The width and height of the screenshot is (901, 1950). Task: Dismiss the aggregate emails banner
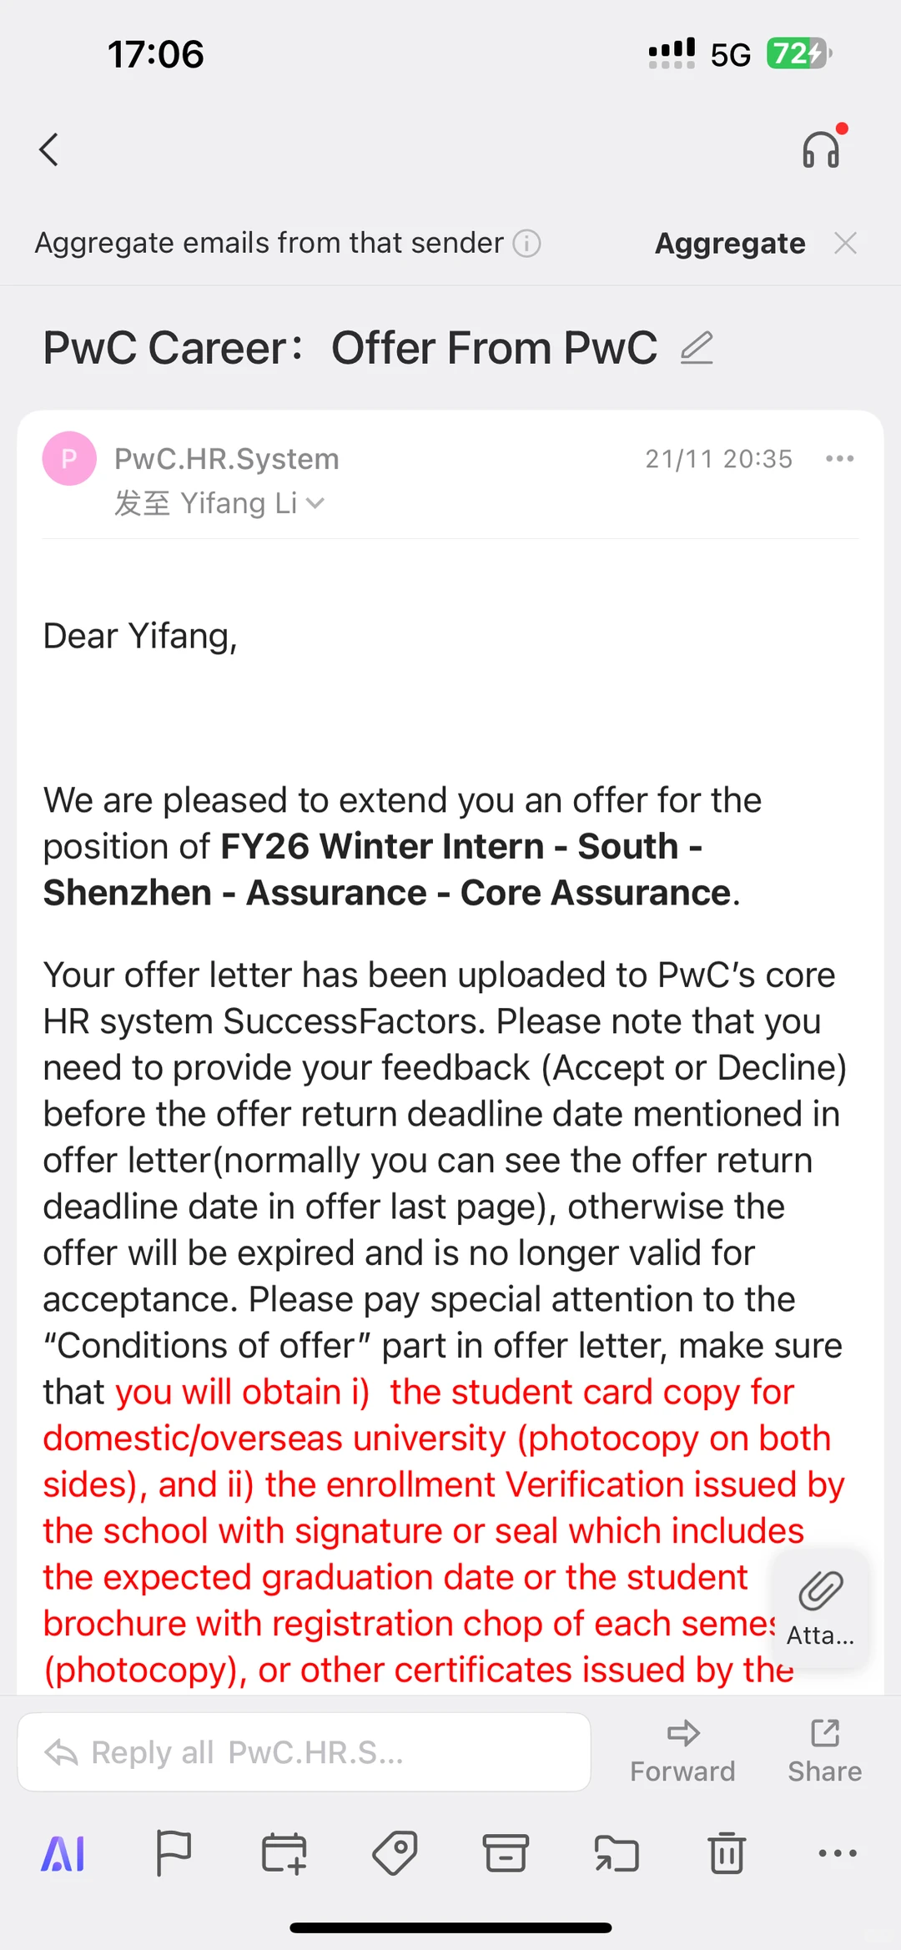tap(845, 244)
